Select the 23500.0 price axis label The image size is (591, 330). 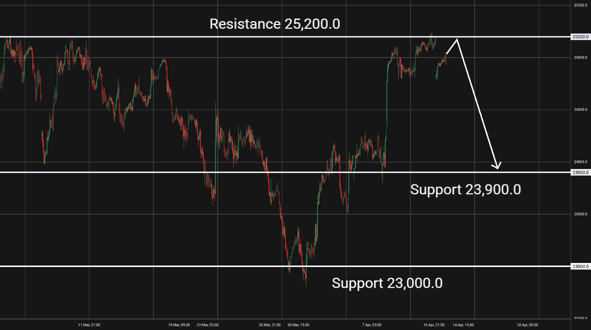pyautogui.click(x=580, y=214)
